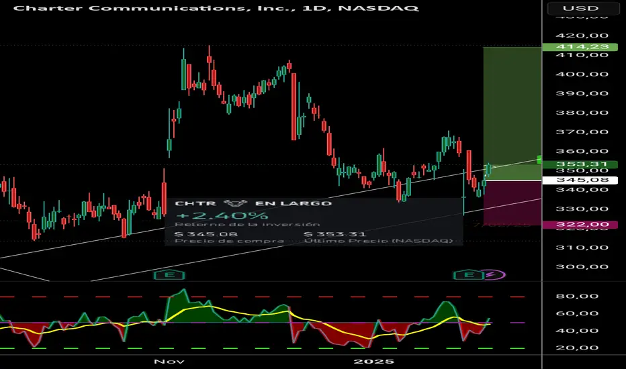Click the earnings E marker near November

(169, 274)
